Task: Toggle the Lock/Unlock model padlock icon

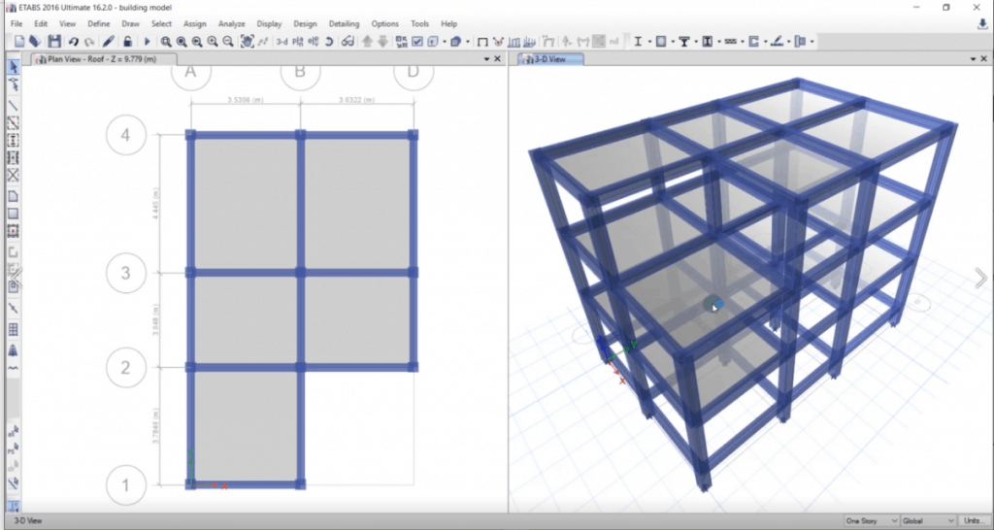Action: click(127, 42)
